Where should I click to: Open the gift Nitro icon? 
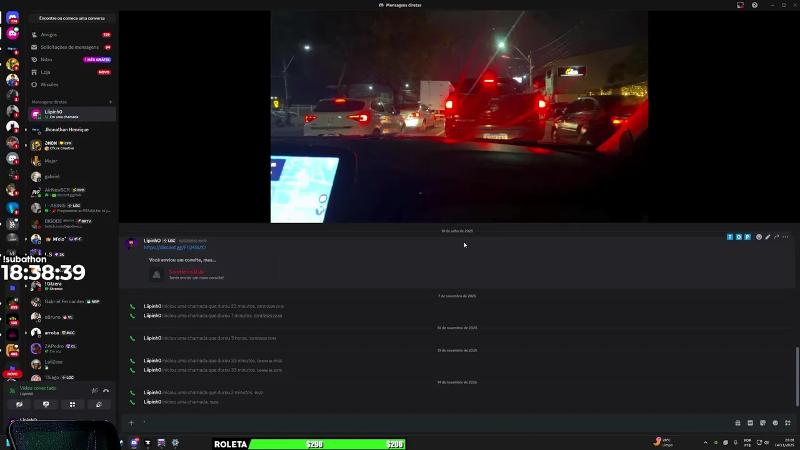pyautogui.click(x=737, y=422)
